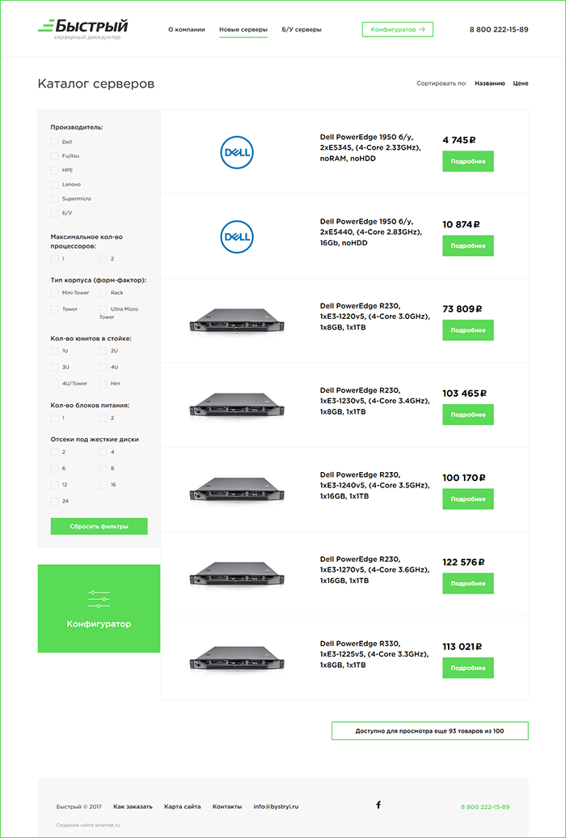The image size is (566, 838).
Task: Click Подробнее for the 73 809 ₽ server
Action: click(x=468, y=330)
